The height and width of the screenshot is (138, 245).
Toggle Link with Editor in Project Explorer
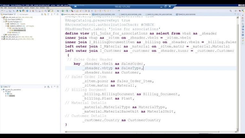[45, 14]
